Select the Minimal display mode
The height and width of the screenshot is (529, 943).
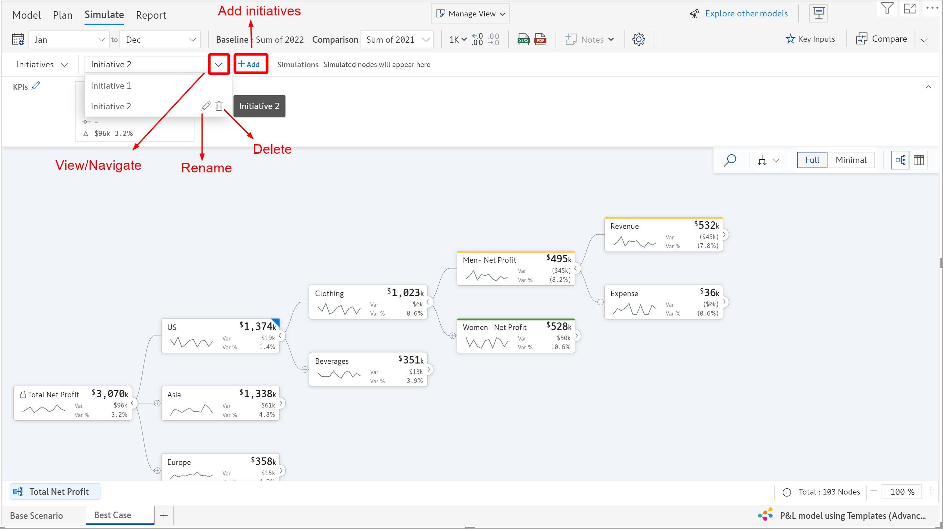(851, 160)
